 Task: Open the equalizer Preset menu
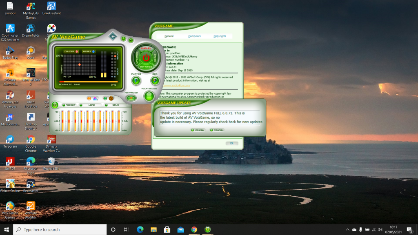pyautogui.click(x=69, y=105)
